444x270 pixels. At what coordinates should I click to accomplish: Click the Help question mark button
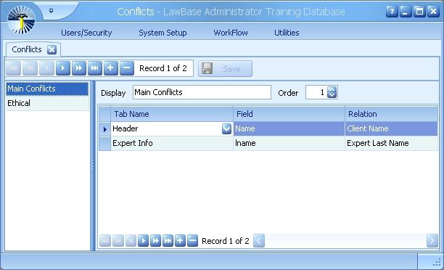pyautogui.click(x=392, y=12)
